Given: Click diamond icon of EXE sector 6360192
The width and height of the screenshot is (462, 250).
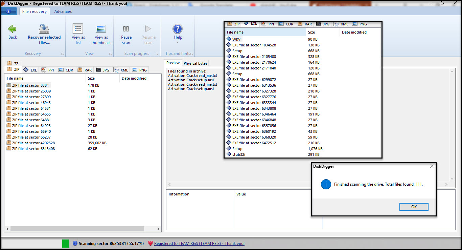Looking at the screenshot, I should point(229,131).
